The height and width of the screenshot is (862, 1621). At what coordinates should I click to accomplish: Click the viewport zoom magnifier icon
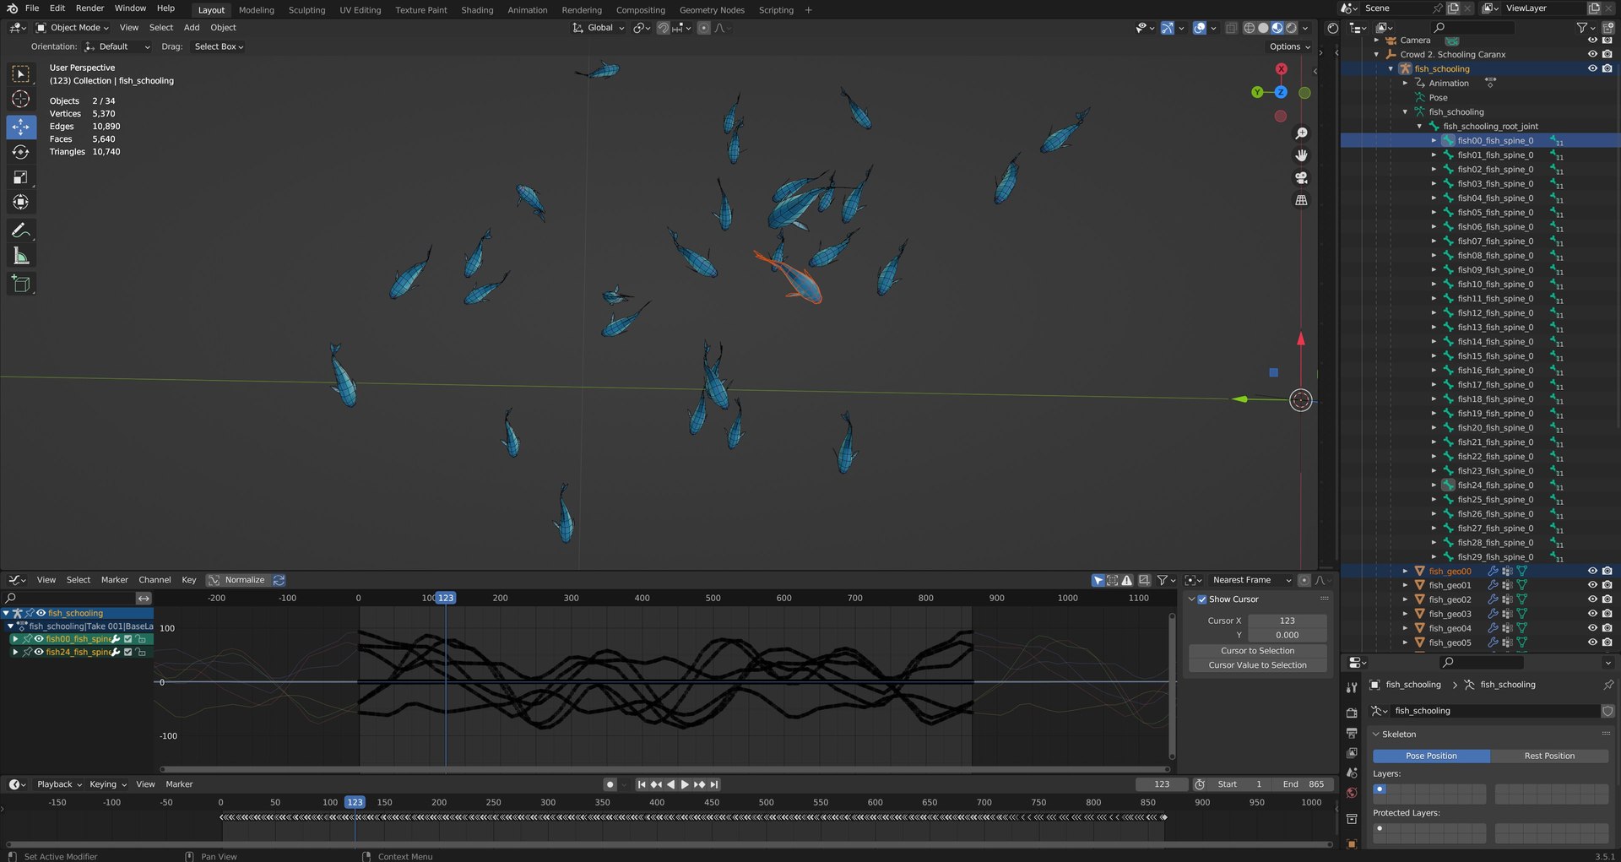tap(1301, 133)
